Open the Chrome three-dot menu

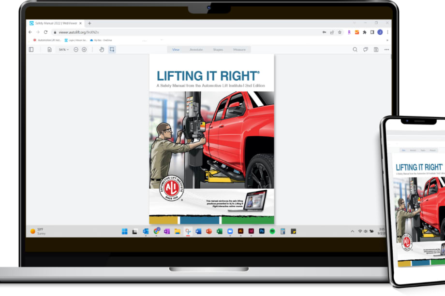coord(387,32)
